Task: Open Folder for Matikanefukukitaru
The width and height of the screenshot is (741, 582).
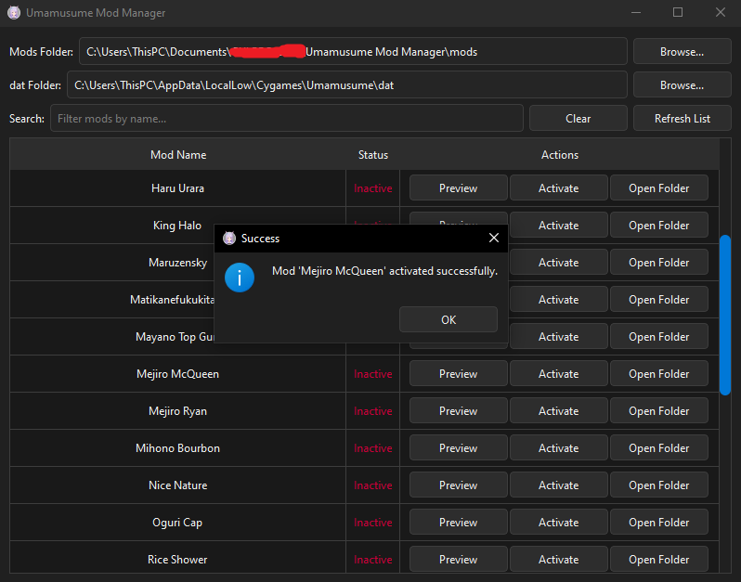Action: click(x=658, y=300)
